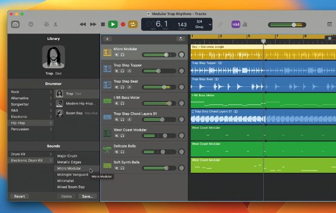Expand the Rock drummer genre
Image resolution: width=336 pixels, height=213 pixels.
(51, 92)
